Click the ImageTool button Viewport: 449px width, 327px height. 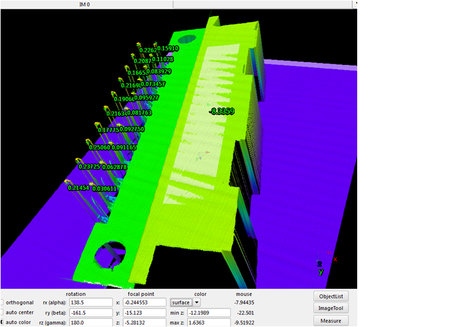[331, 308]
